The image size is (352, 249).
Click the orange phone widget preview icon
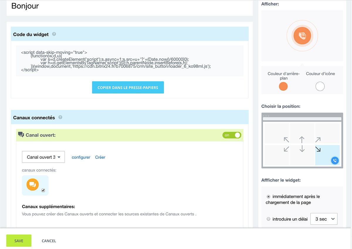pyautogui.click(x=302, y=35)
